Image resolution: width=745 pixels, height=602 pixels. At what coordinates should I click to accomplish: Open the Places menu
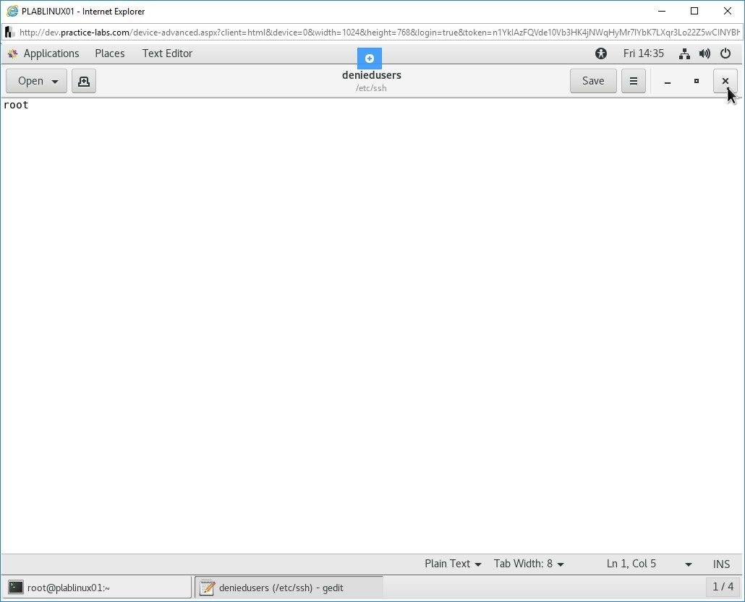click(x=110, y=53)
